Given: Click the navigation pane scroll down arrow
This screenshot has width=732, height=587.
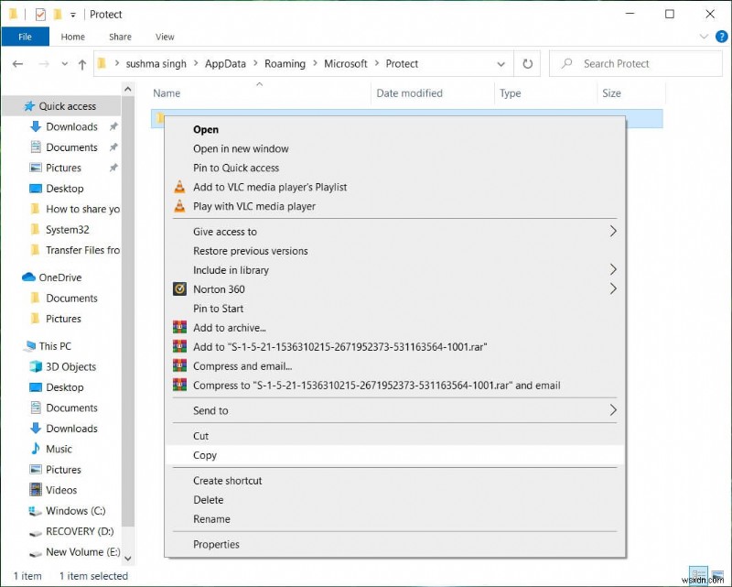Looking at the screenshot, I should click(128, 558).
